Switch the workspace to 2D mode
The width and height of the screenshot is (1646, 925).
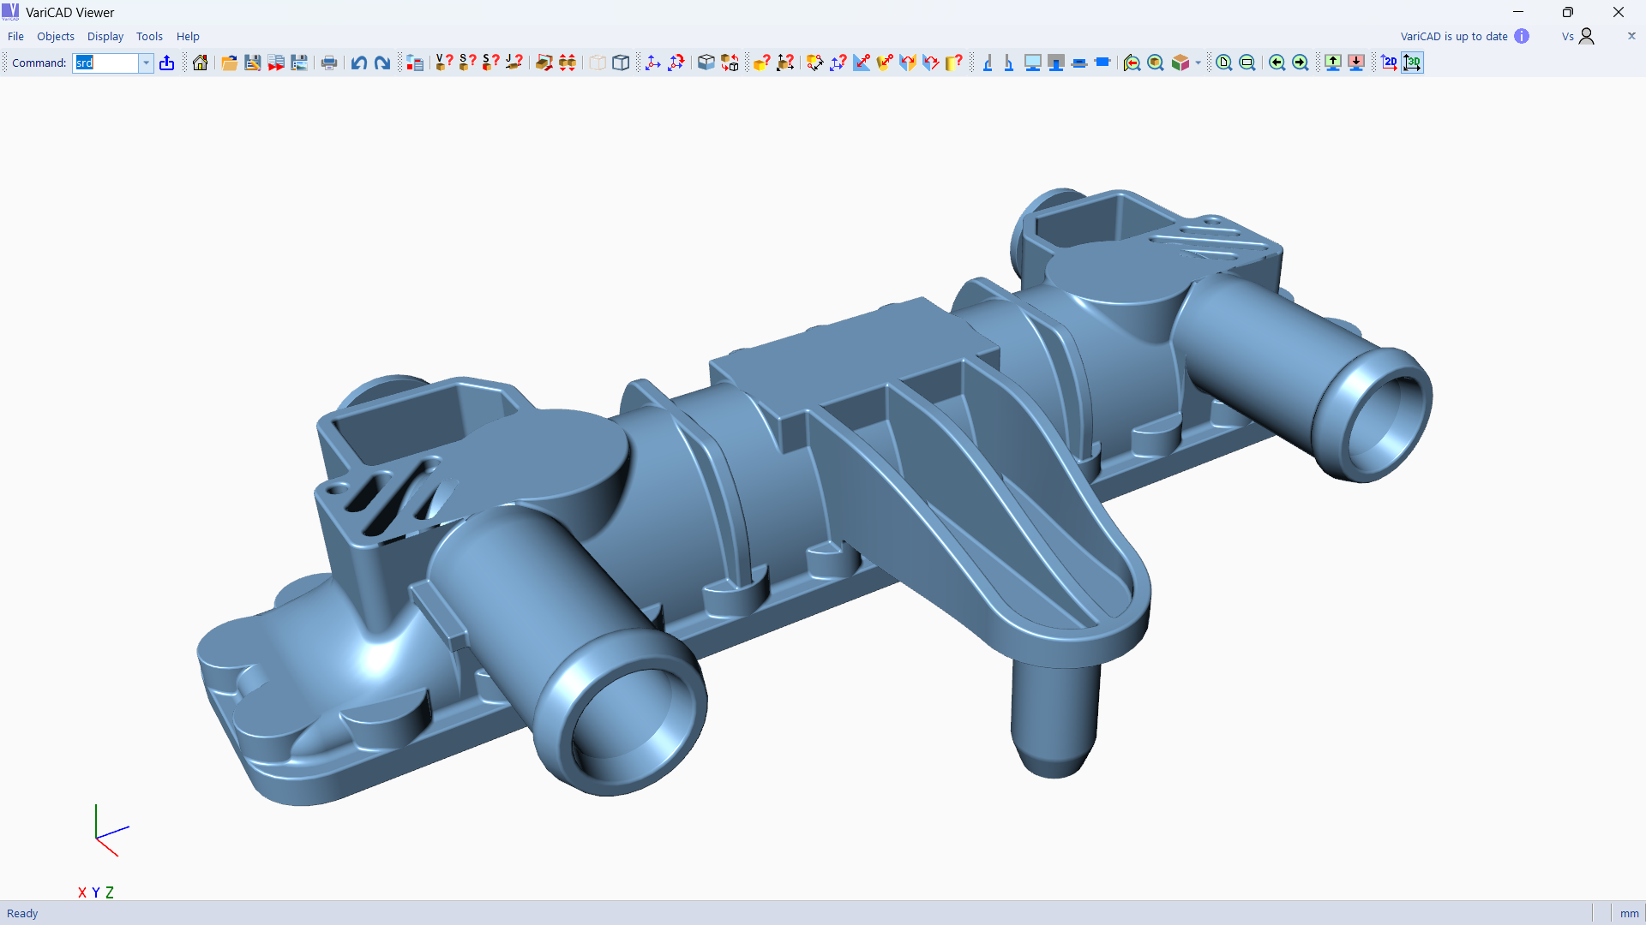tap(1389, 63)
